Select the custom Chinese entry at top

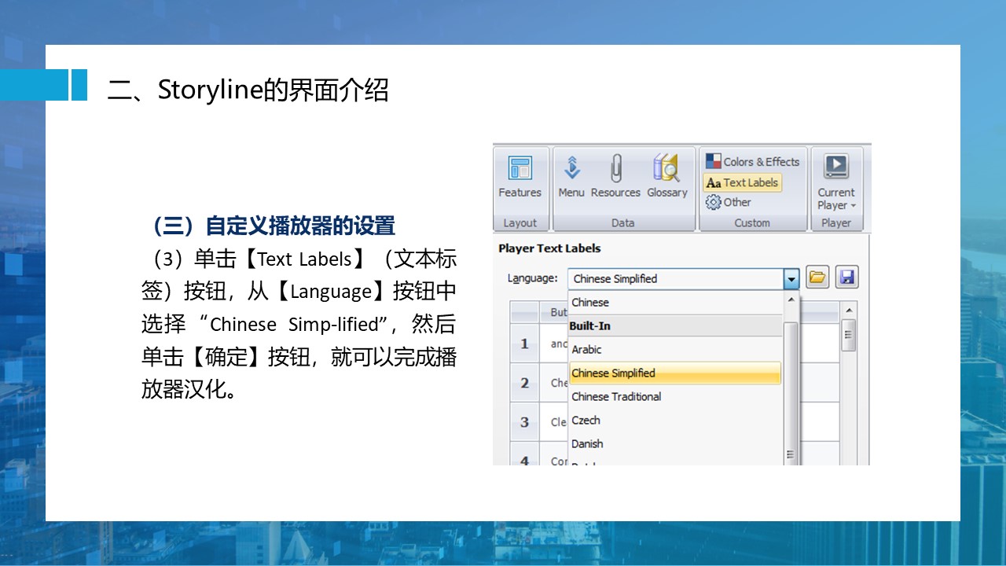coord(590,303)
